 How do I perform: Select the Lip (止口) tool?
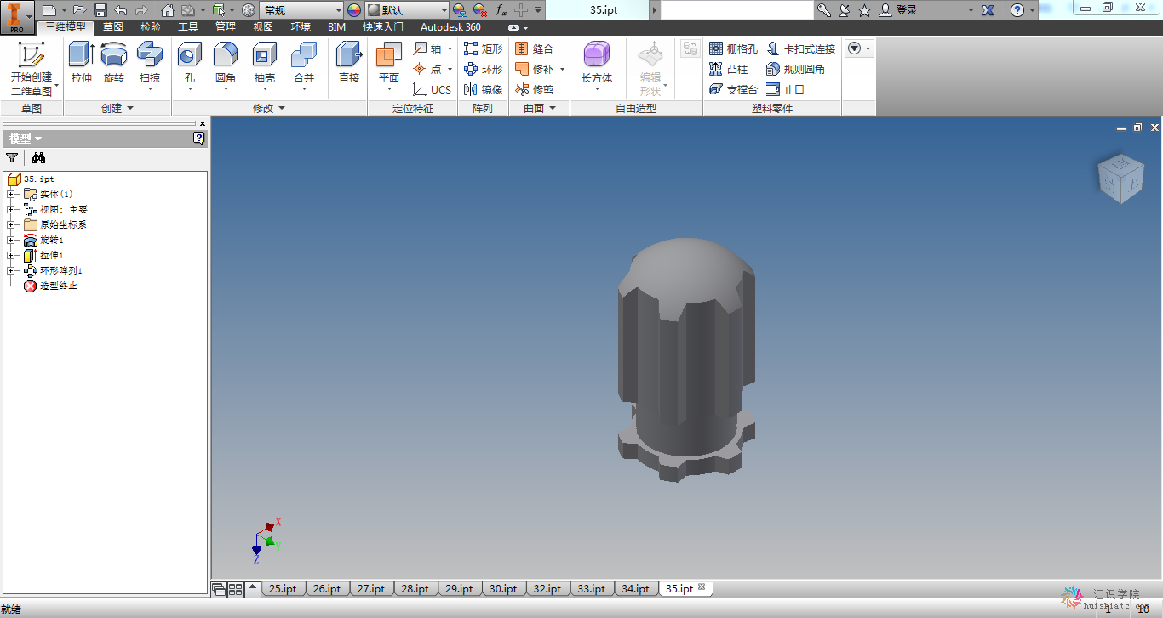pyautogui.click(x=785, y=89)
